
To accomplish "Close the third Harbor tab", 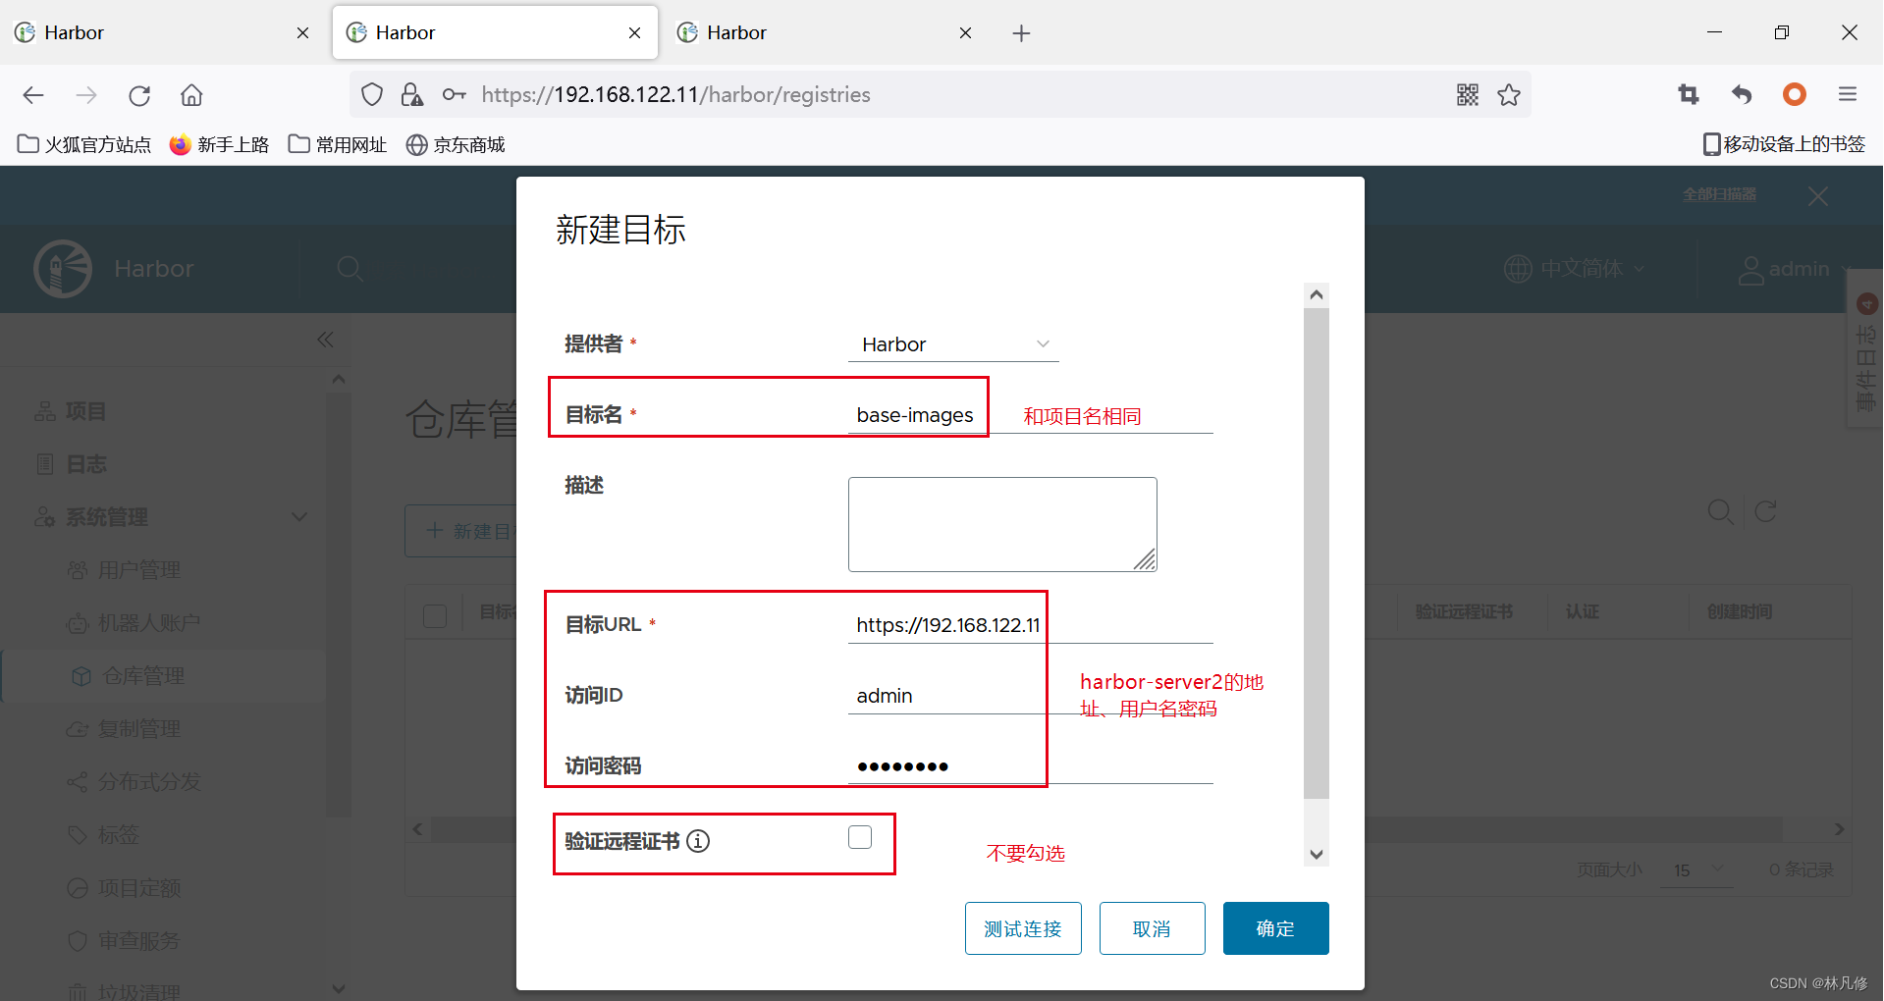I will tap(966, 33).
